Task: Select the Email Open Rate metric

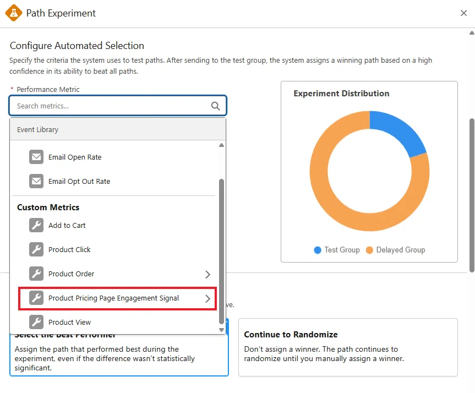Action: pyautogui.click(x=75, y=157)
